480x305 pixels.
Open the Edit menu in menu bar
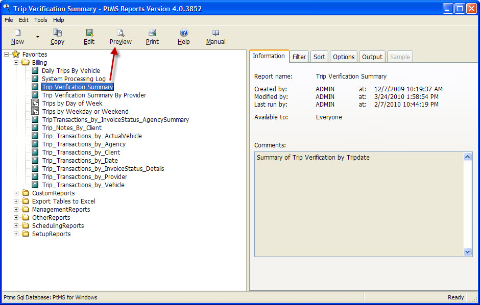[23, 20]
